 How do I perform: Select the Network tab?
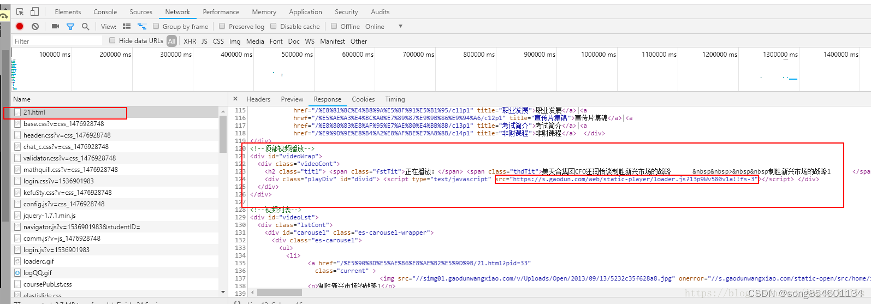[177, 11]
